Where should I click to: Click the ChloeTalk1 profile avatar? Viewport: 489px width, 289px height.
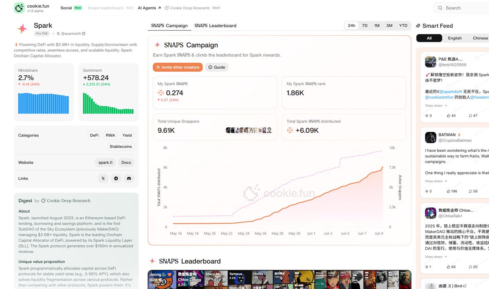(431, 213)
